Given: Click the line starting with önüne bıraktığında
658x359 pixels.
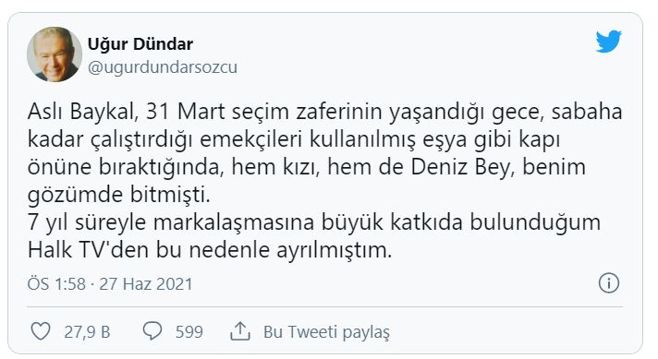Looking at the screenshot, I should [x=306, y=168].
